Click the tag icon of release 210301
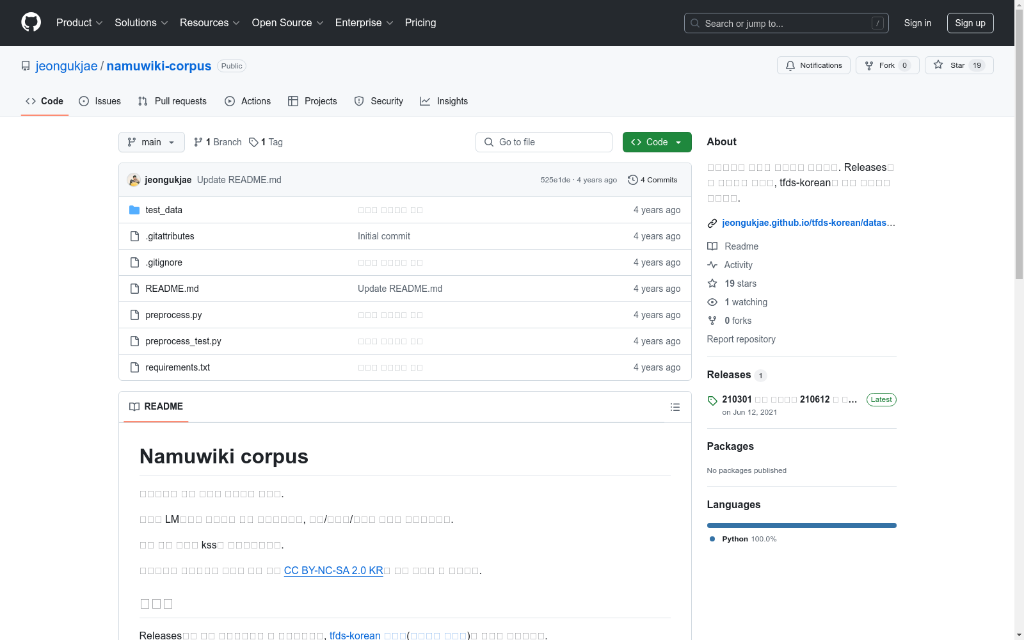The image size is (1024, 640). [712, 401]
